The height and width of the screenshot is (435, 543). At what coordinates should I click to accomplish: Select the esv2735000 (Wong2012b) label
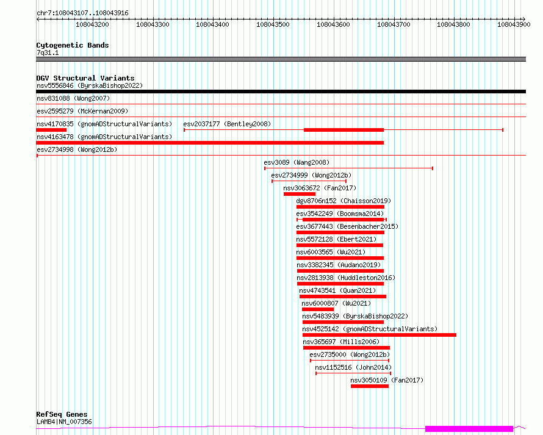350,354
